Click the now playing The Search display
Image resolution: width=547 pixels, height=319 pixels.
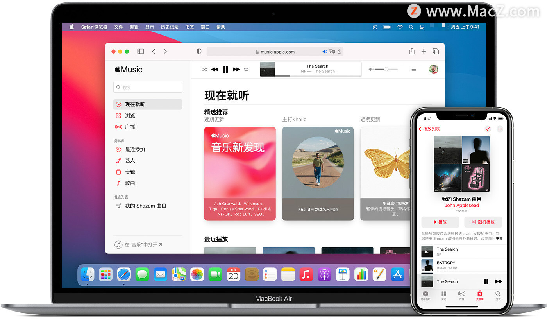pyautogui.click(x=311, y=69)
